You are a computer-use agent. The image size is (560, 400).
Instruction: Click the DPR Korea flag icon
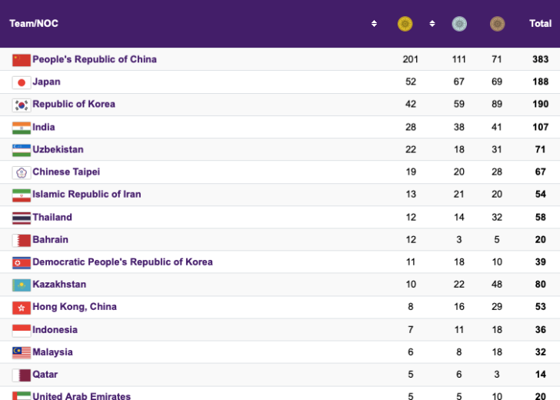coord(22,263)
